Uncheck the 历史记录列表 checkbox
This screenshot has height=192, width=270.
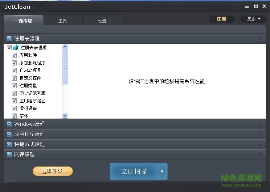pos(14,93)
